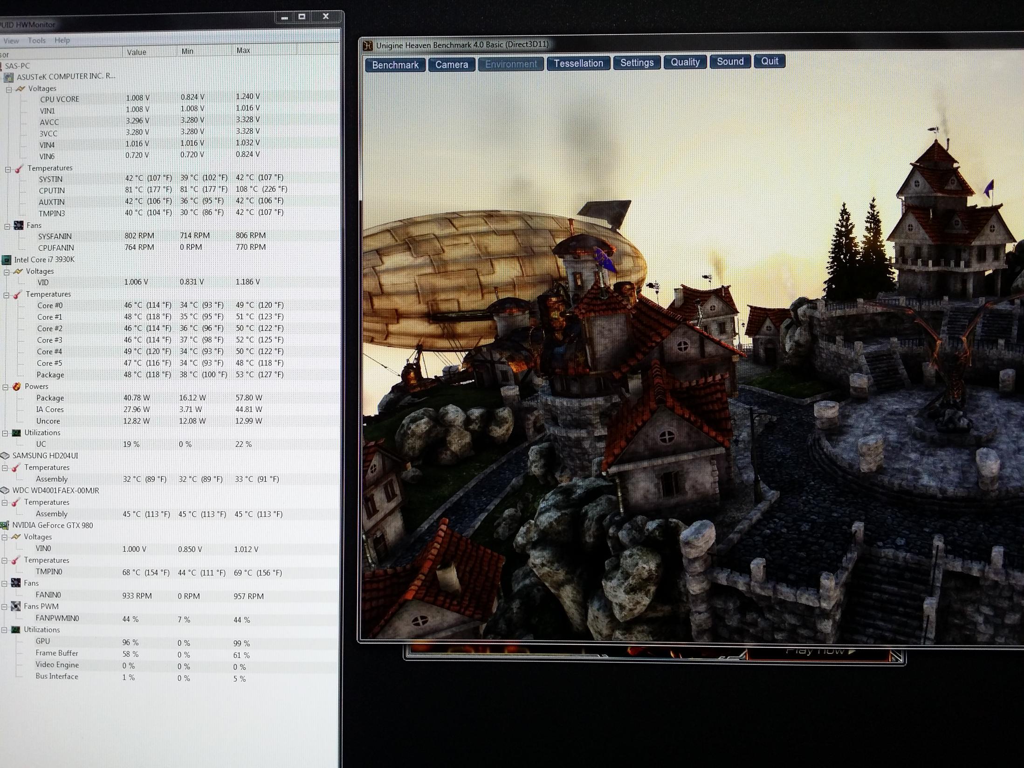Screen dimensions: 1024x768
Task: Collapse the motherboard Voltages tree node
Action: [8, 89]
